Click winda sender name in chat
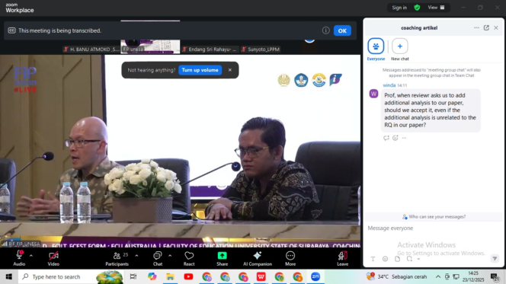The height and width of the screenshot is (284, 506). [389, 85]
